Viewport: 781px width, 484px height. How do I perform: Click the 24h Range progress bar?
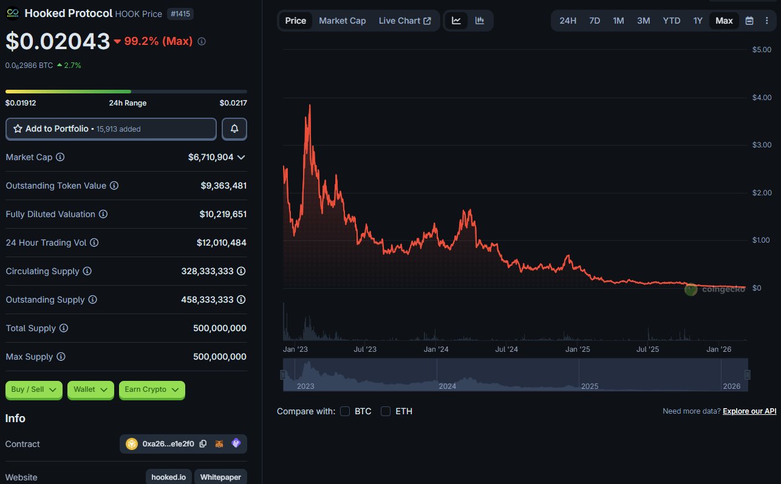coord(126,92)
